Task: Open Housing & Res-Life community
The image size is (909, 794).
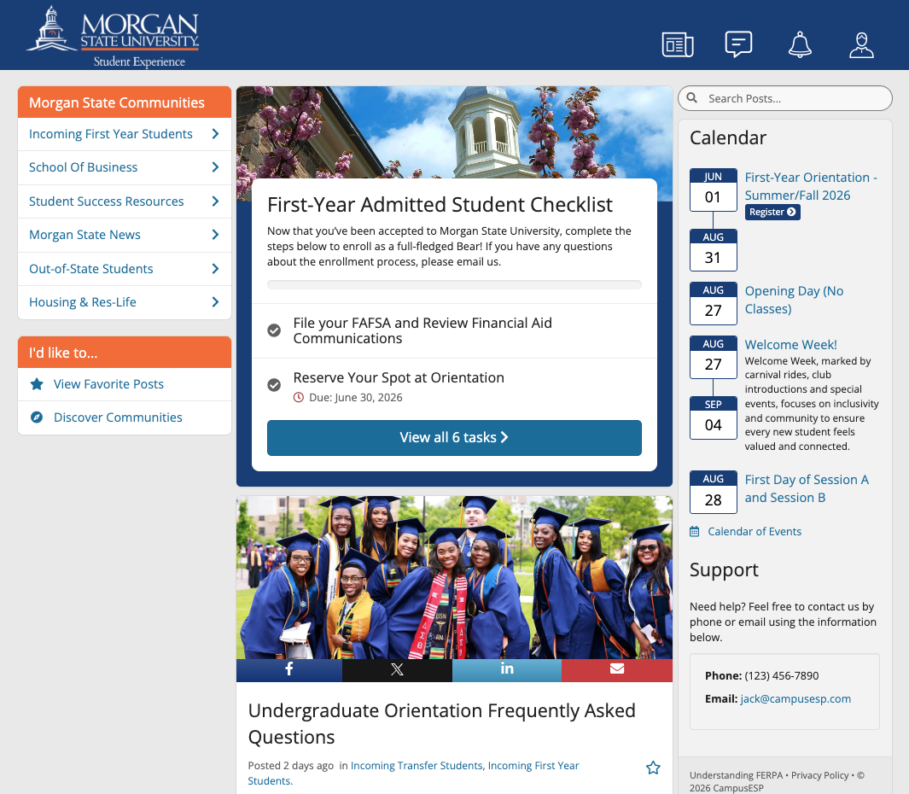Action: (x=83, y=302)
